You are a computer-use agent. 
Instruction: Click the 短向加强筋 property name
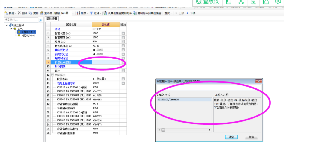tap(61, 58)
